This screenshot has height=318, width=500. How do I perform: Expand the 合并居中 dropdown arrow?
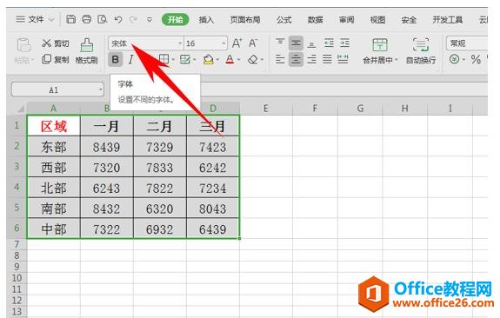397,60
